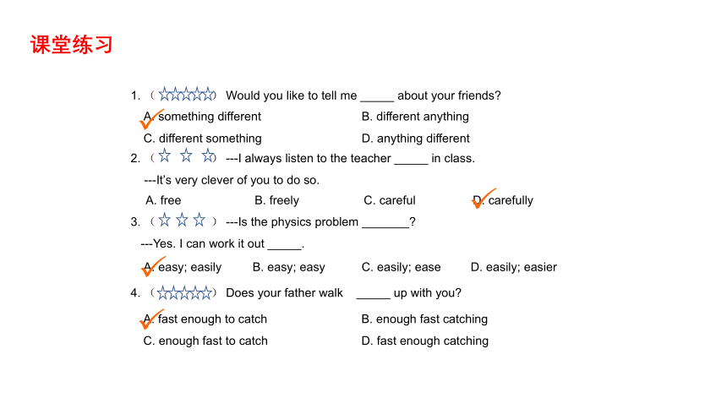Click the three-star rating of question 3
Screen dimensions: 727x409
182,220
